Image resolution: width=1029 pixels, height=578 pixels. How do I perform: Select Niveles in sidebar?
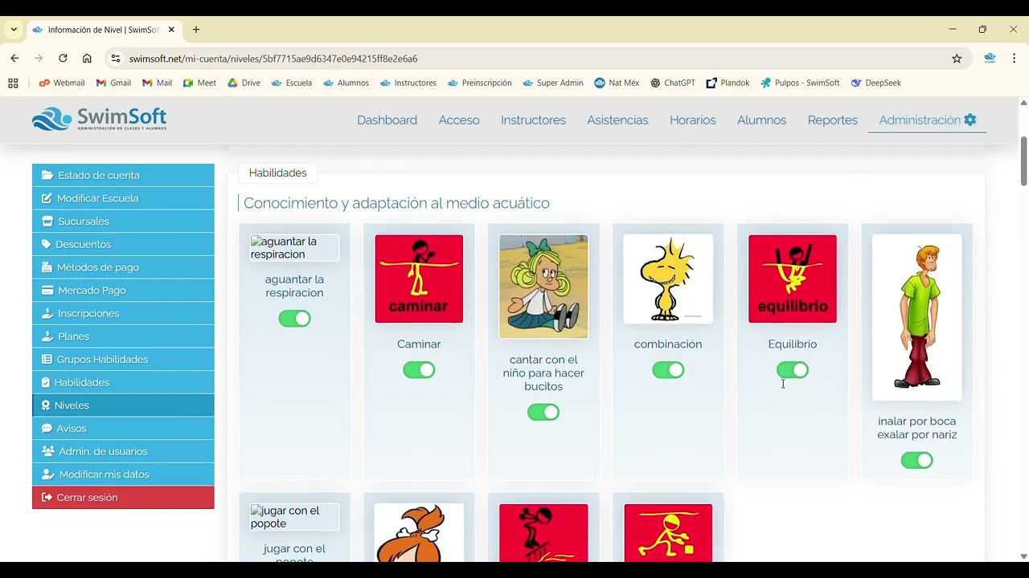tap(123, 405)
